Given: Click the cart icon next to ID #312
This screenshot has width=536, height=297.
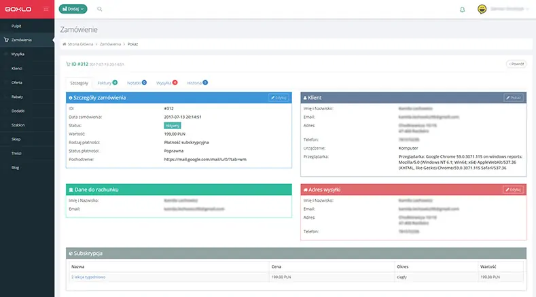Looking at the screenshot, I should coord(68,64).
